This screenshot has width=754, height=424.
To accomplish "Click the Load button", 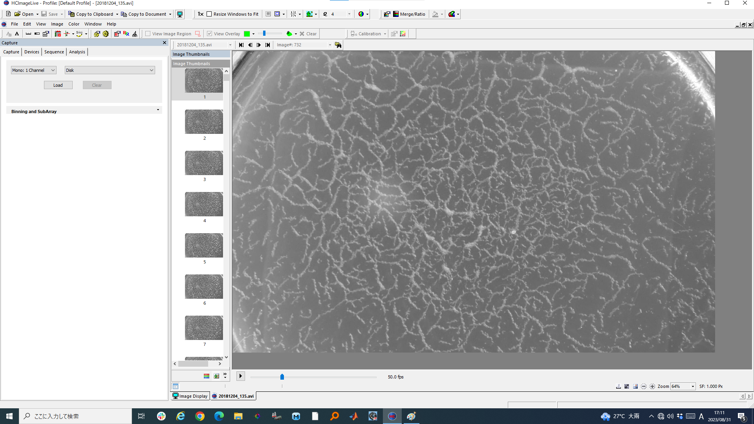I will point(58,85).
